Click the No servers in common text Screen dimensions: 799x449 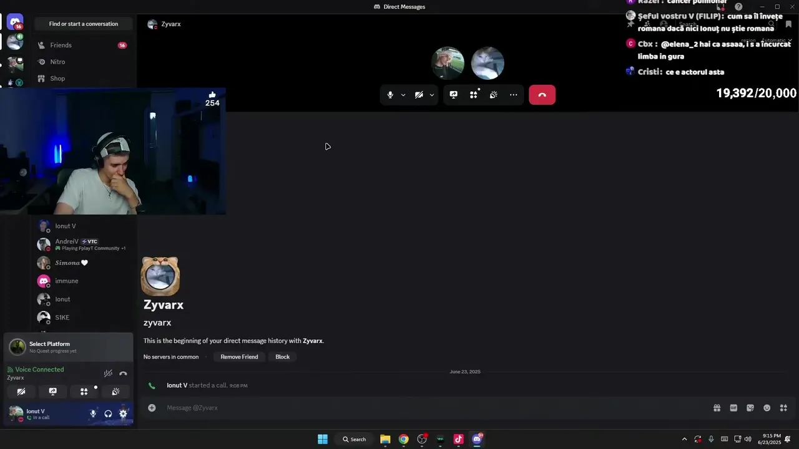pyautogui.click(x=171, y=357)
